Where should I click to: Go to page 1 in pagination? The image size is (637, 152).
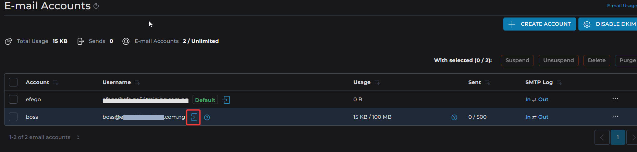click(618, 137)
